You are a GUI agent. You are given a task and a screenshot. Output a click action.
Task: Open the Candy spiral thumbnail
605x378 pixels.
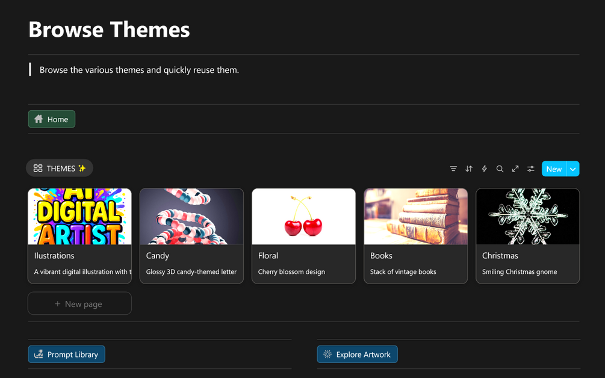[192, 216]
